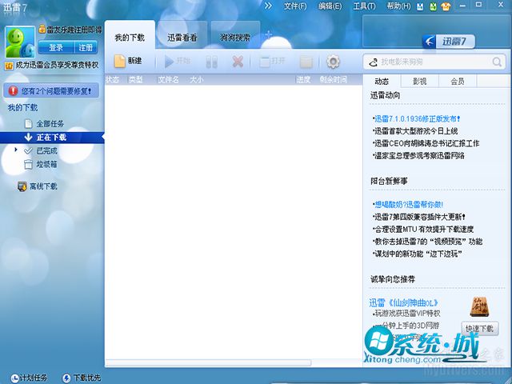The height and width of the screenshot is (384, 512).
Task: Click the plus add tab icon
Action: 268,34
